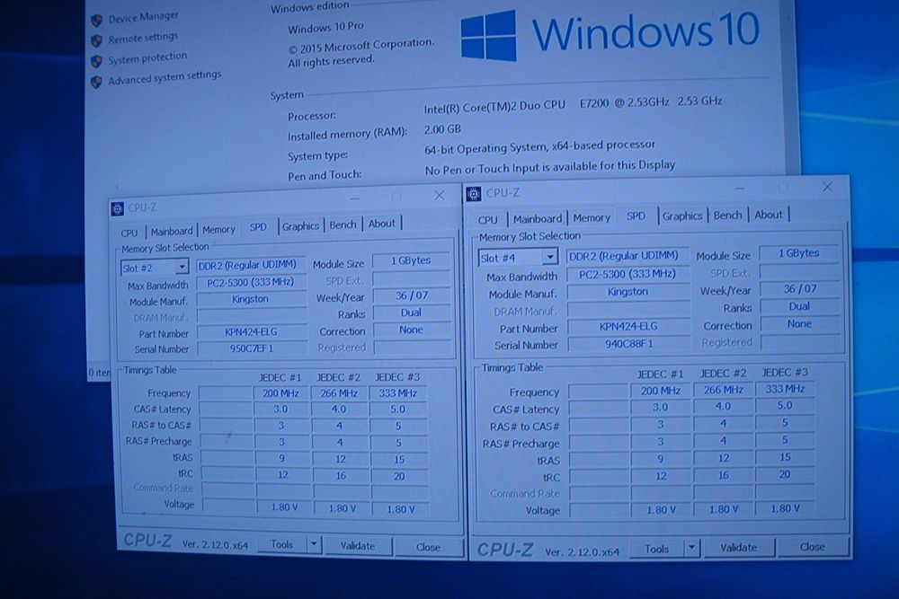Open the Slot #4 memory slot dropdown

(518, 258)
